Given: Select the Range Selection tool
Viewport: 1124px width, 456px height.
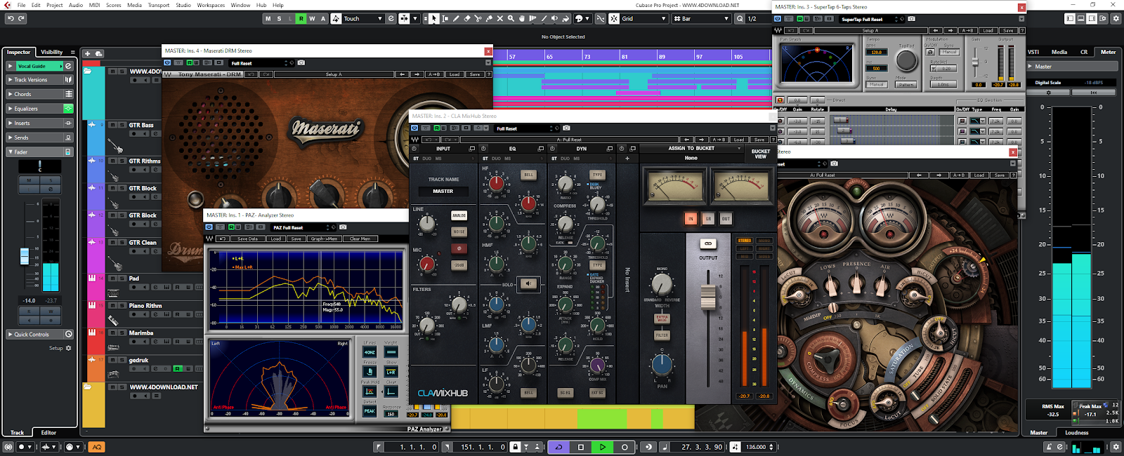Looking at the screenshot, I should pyautogui.click(x=445, y=18).
